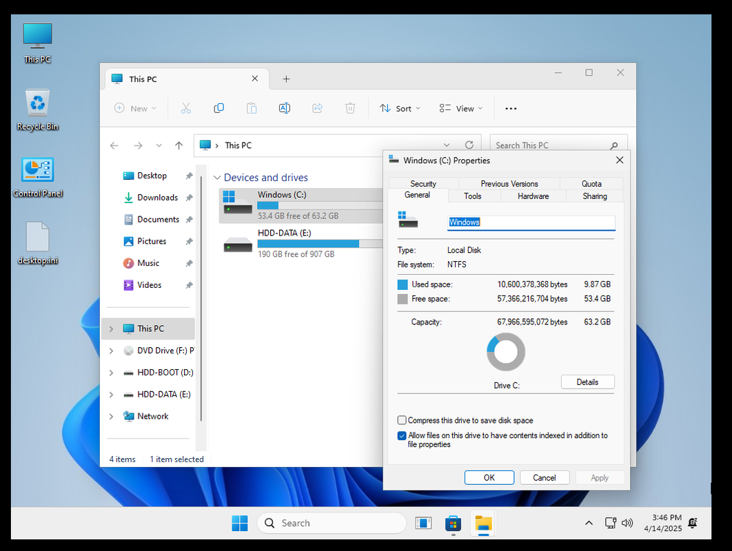This screenshot has height=551, width=732.
Task: Click HDD-DATA (E:) capacity bar
Action: point(320,244)
